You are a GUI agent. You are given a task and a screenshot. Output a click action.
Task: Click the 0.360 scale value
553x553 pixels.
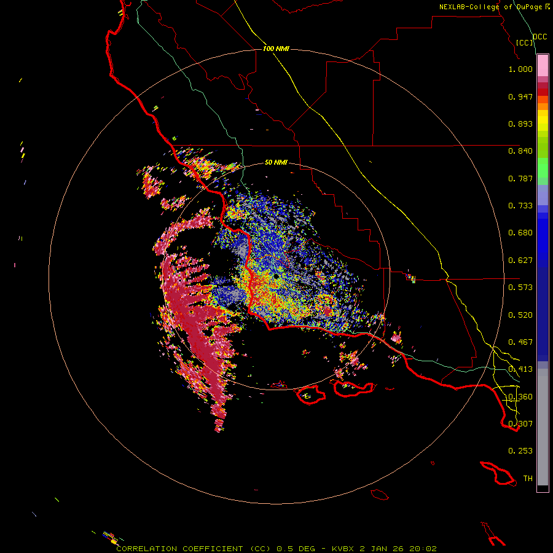[x=520, y=397]
